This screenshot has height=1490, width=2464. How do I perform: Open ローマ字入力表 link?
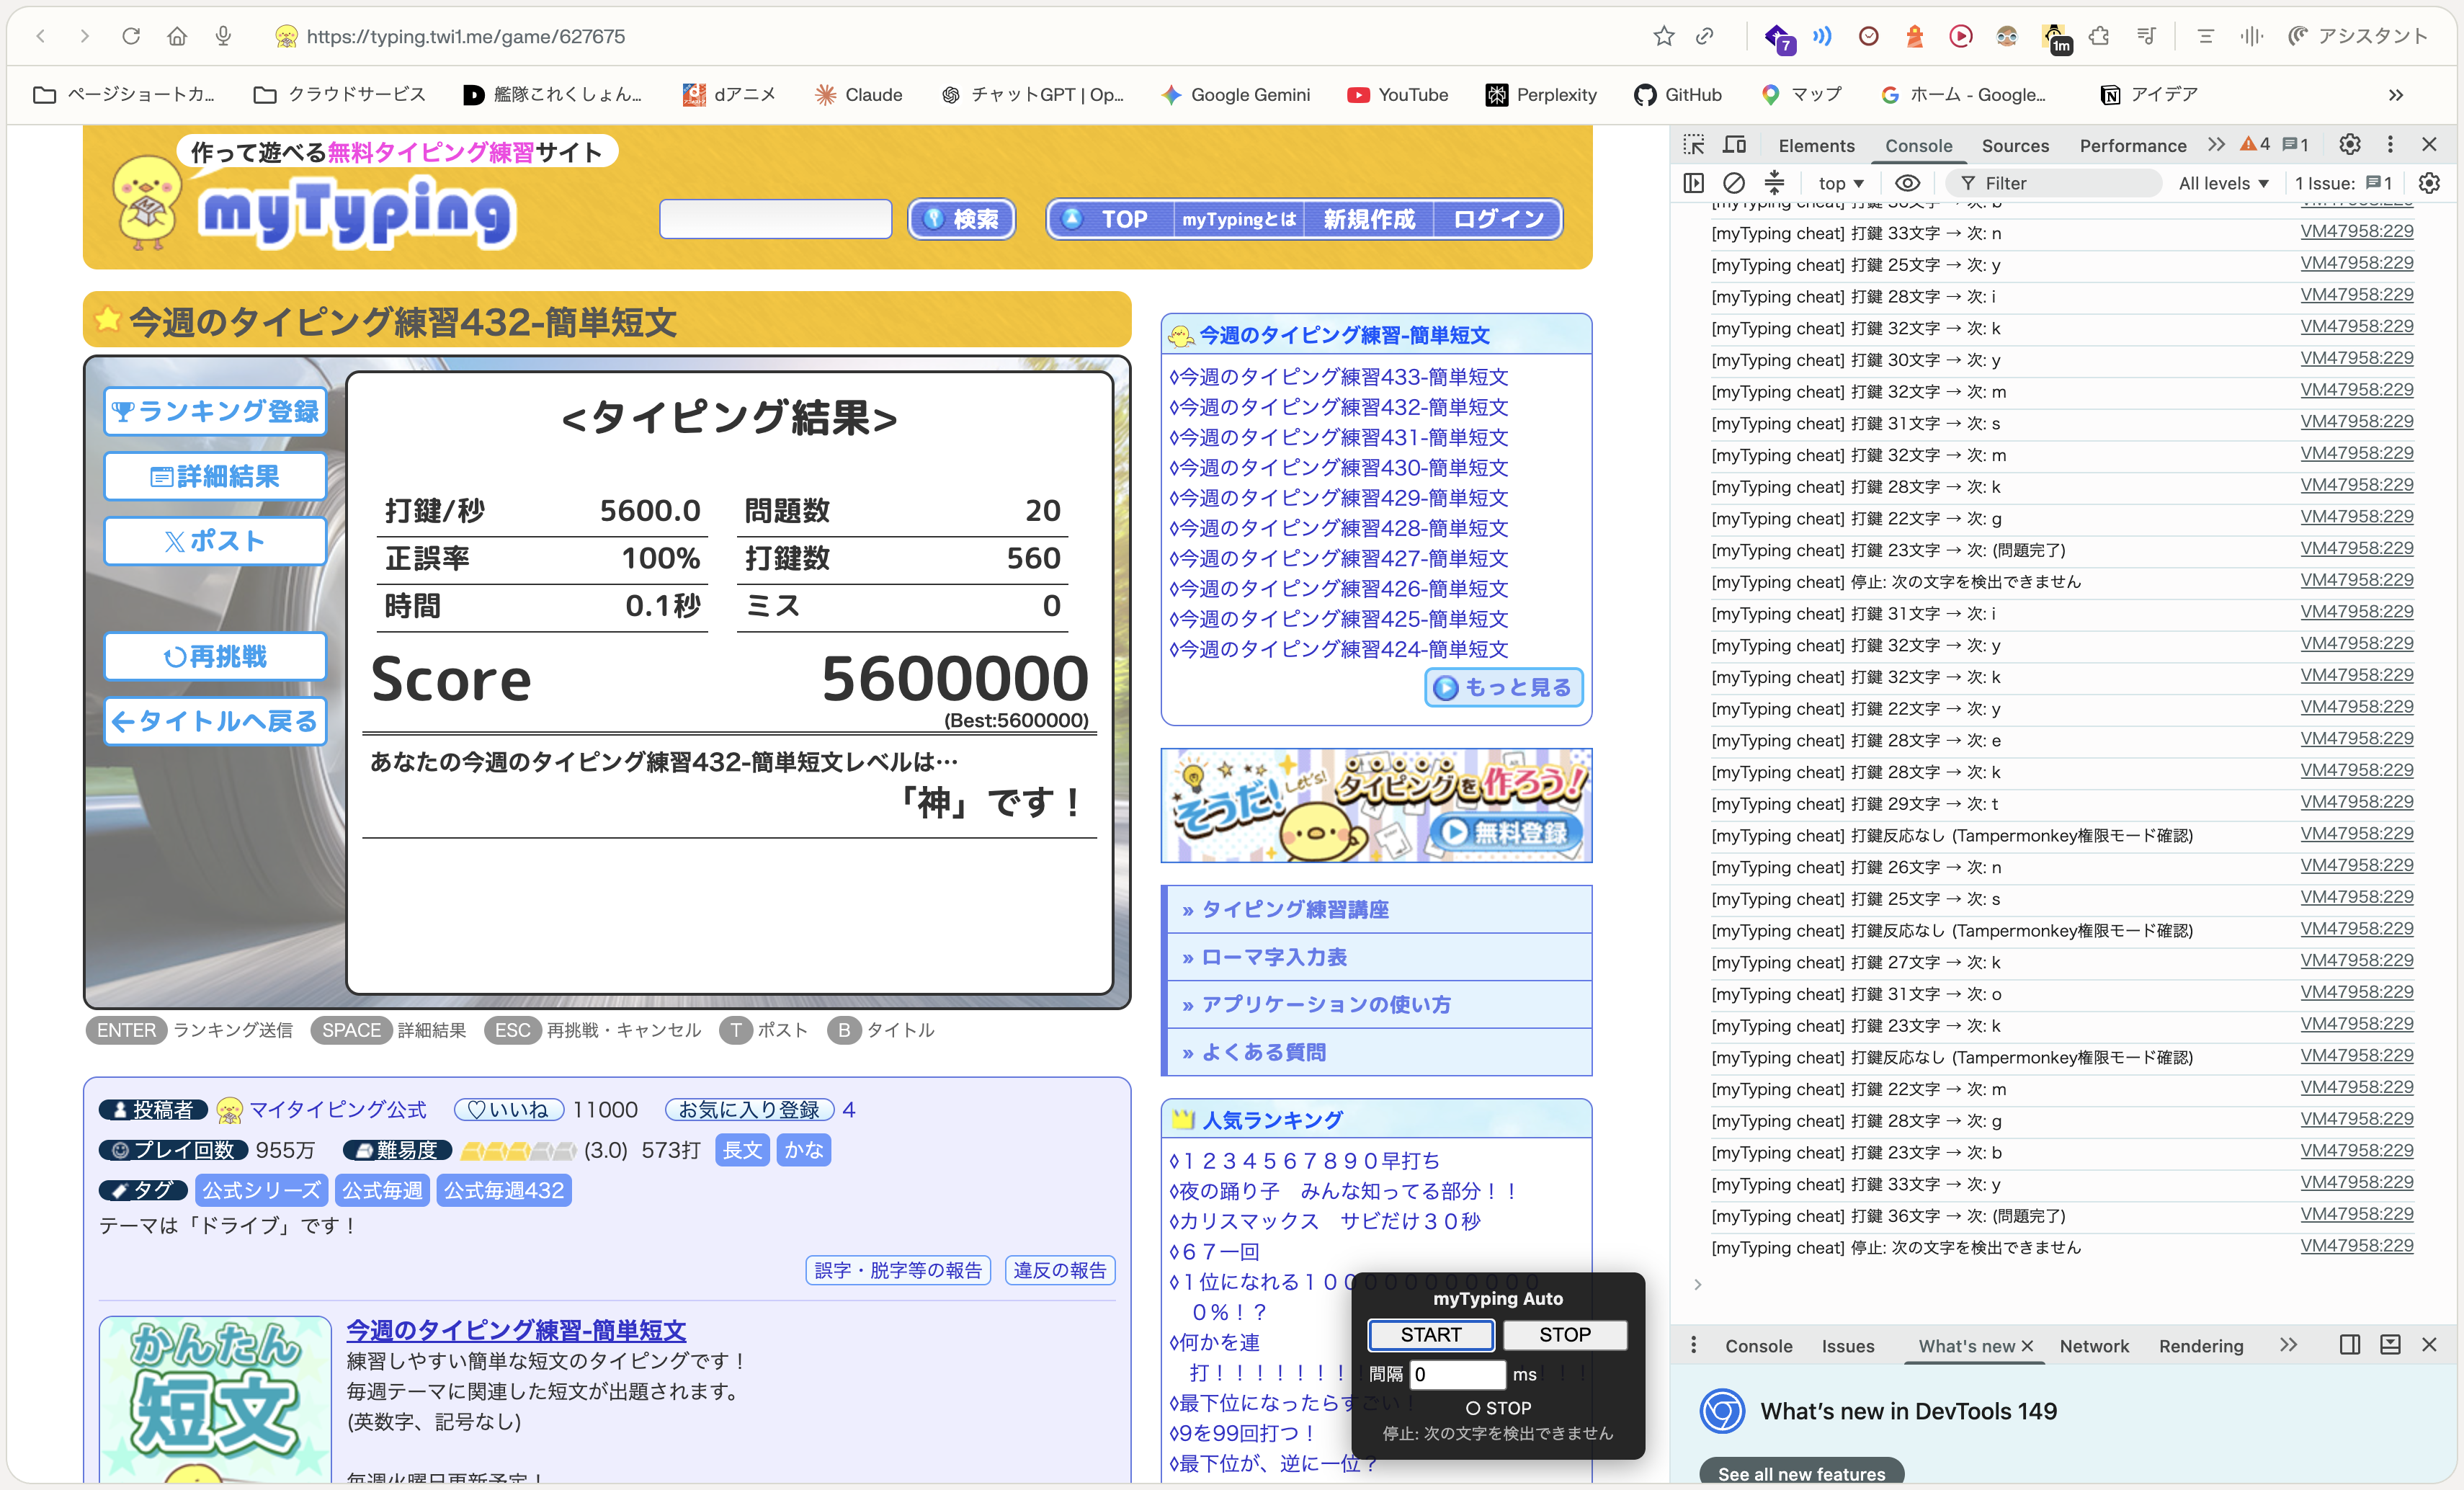pyautogui.click(x=1274, y=957)
